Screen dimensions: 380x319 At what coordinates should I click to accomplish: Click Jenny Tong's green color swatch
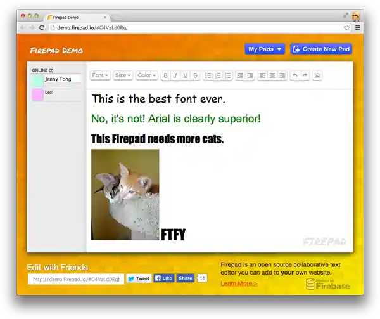pyautogui.click(x=38, y=81)
